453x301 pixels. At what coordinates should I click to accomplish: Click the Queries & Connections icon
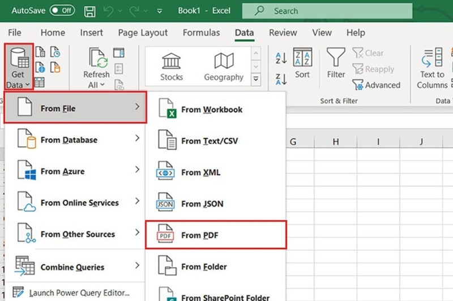119,53
